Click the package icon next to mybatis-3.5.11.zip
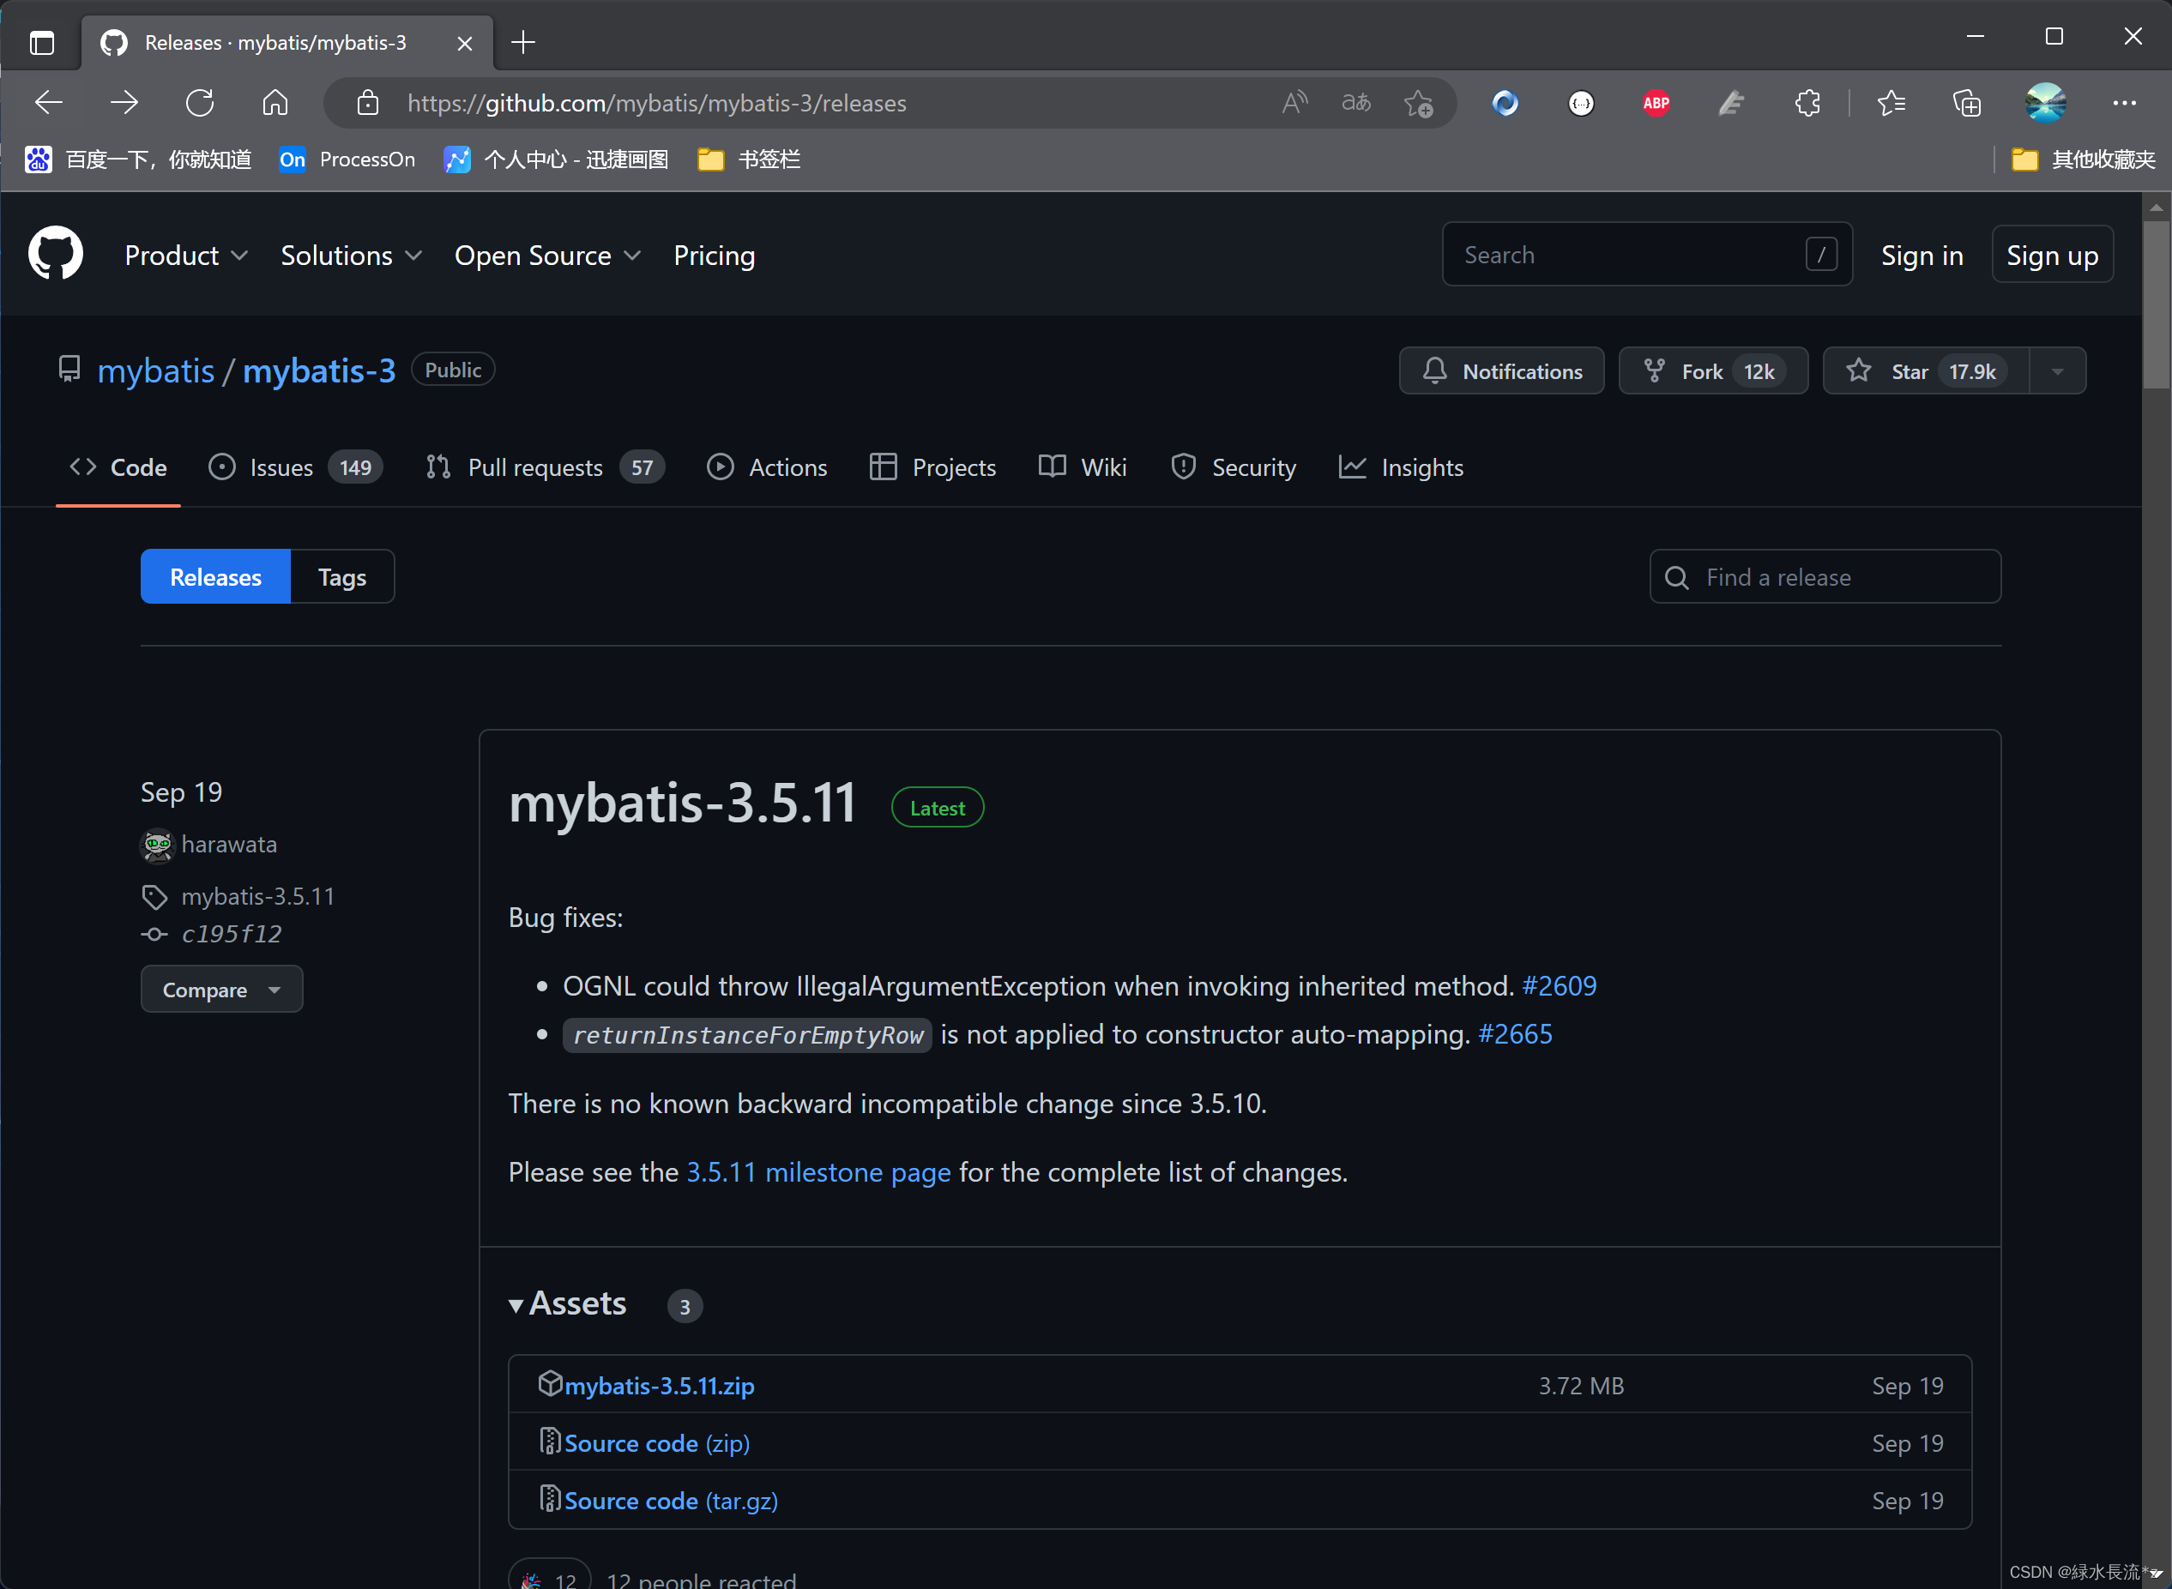2172x1589 pixels. tap(550, 1383)
